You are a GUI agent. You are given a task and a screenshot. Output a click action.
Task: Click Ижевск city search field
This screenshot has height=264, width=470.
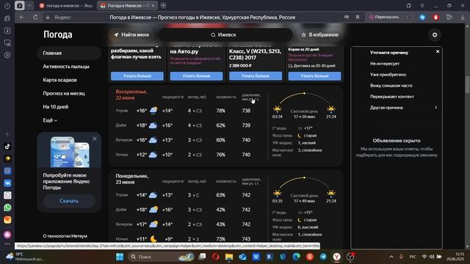225,34
